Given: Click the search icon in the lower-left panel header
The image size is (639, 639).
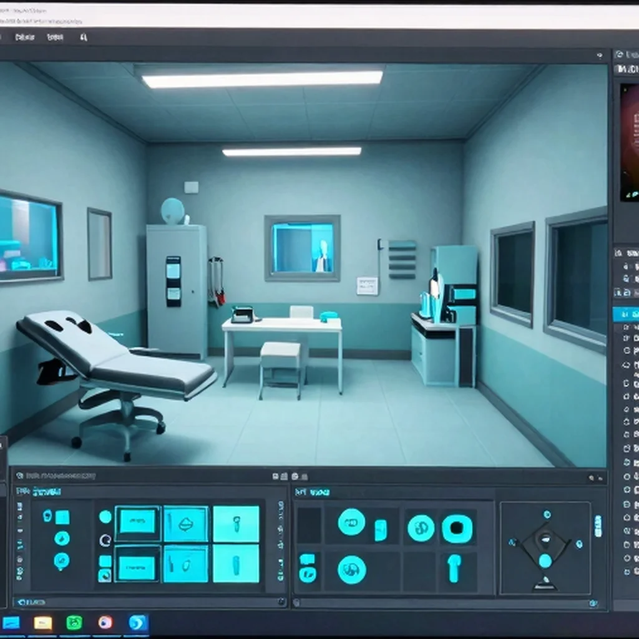Looking at the screenshot, I should pyautogui.click(x=19, y=476).
